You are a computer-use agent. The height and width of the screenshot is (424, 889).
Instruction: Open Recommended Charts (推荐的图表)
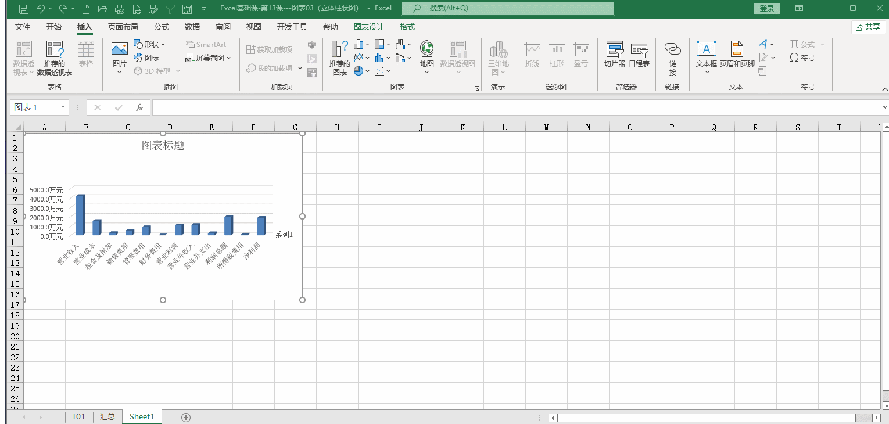pos(339,59)
